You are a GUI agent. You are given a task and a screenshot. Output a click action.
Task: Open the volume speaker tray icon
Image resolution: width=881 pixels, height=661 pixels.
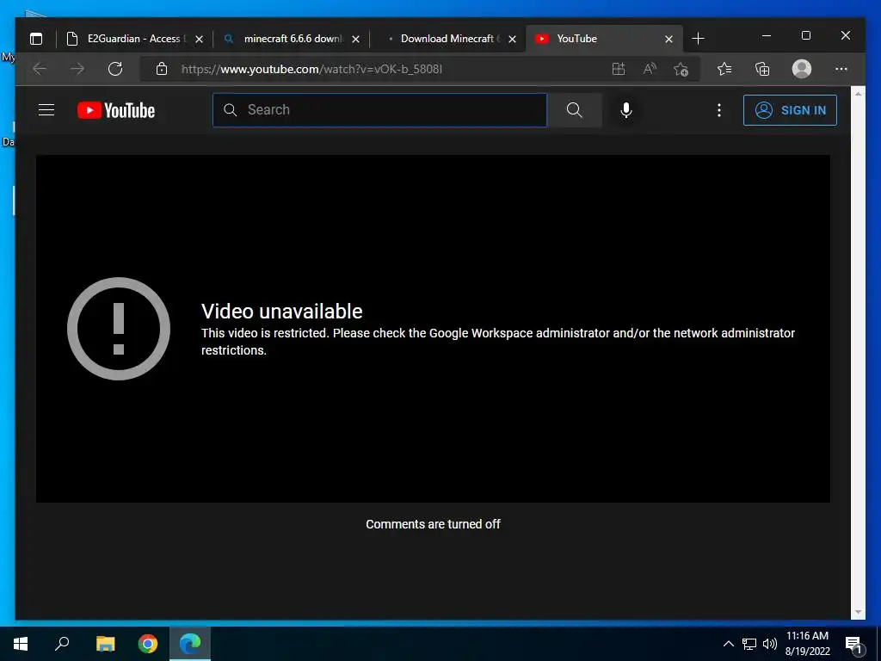coord(770,644)
